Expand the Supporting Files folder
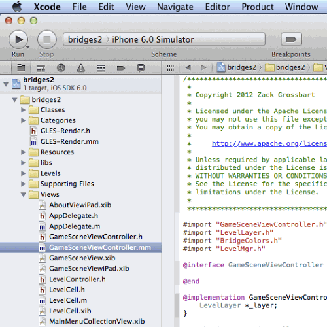 (24, 184)
